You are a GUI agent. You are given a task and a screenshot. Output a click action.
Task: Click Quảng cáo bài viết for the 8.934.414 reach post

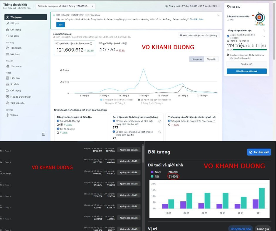tap(129, 184)
